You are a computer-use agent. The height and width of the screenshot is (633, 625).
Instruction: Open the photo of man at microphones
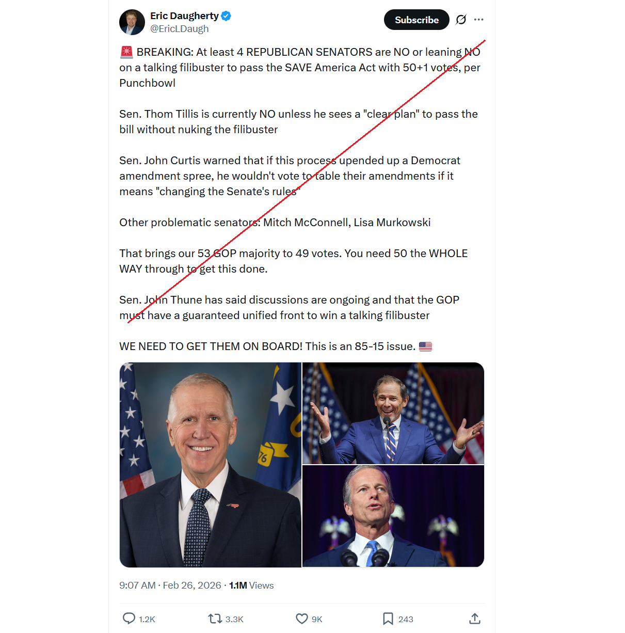(x=393, y=516)
